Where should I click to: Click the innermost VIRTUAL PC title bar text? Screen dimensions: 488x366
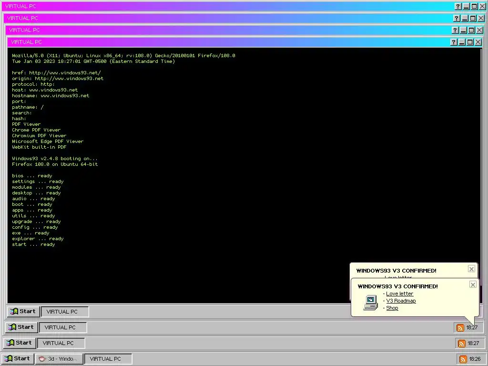tap(26, 42)
